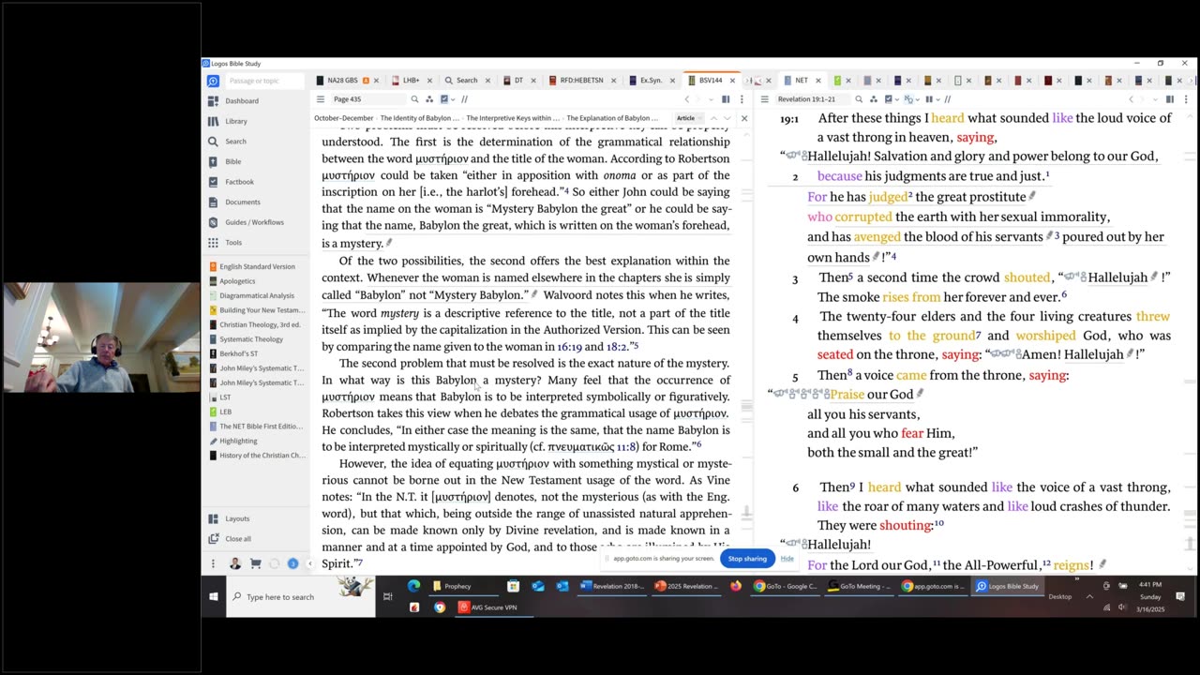Toggle visual filters checkbox in BSV144 toolbar
The height and width of the screenshot is (675, 1200).
(x=444, y=99)
